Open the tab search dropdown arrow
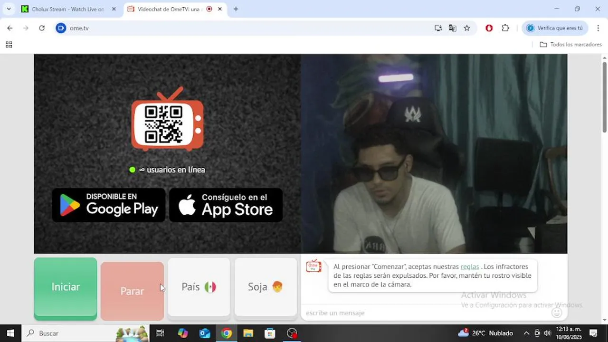 (9, 9)
